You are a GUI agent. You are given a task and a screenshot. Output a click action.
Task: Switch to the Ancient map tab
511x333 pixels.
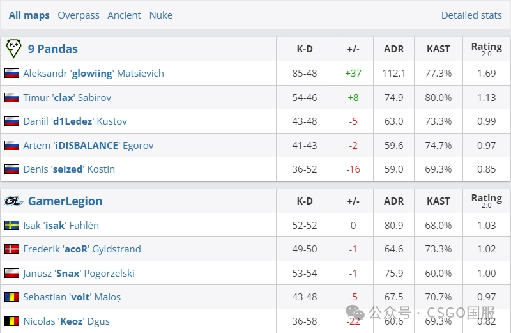point(124,15)
